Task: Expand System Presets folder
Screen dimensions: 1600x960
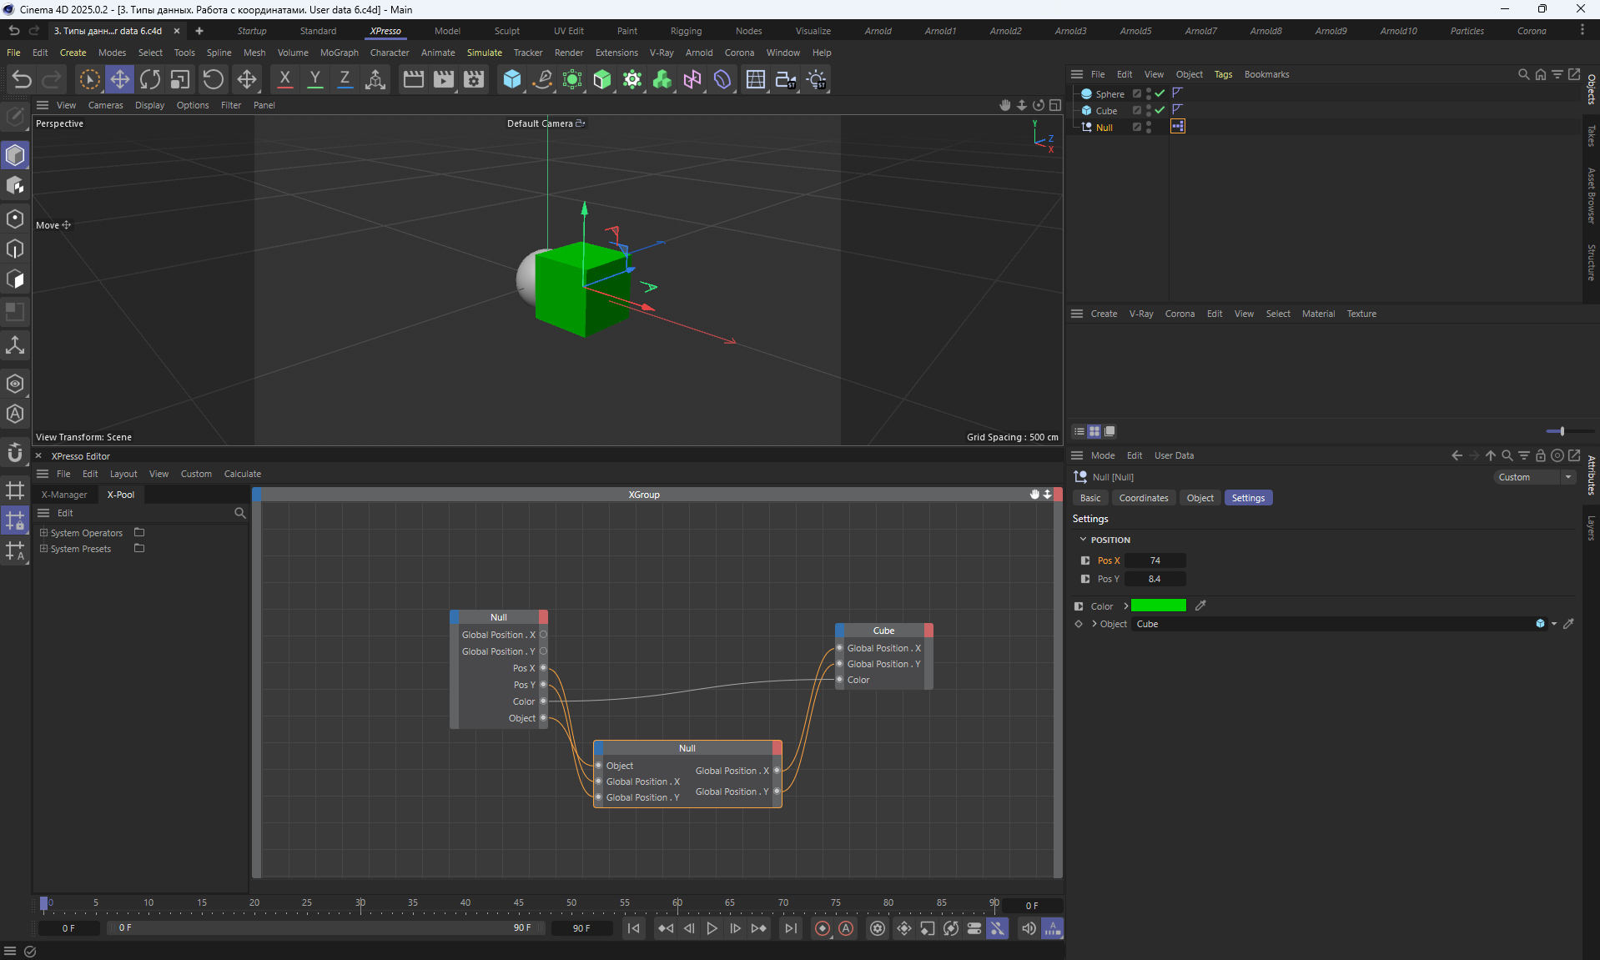Action: [43, 548]
